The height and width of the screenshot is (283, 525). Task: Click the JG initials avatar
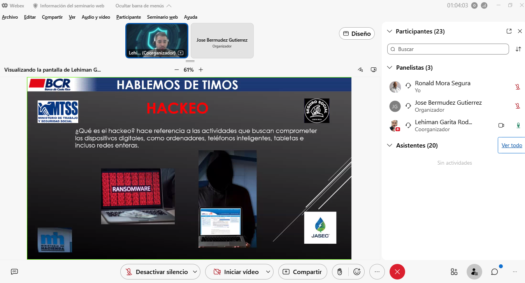pos(395,106)
